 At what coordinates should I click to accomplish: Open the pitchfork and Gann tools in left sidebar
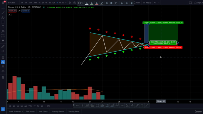click(x=3, y=17)
